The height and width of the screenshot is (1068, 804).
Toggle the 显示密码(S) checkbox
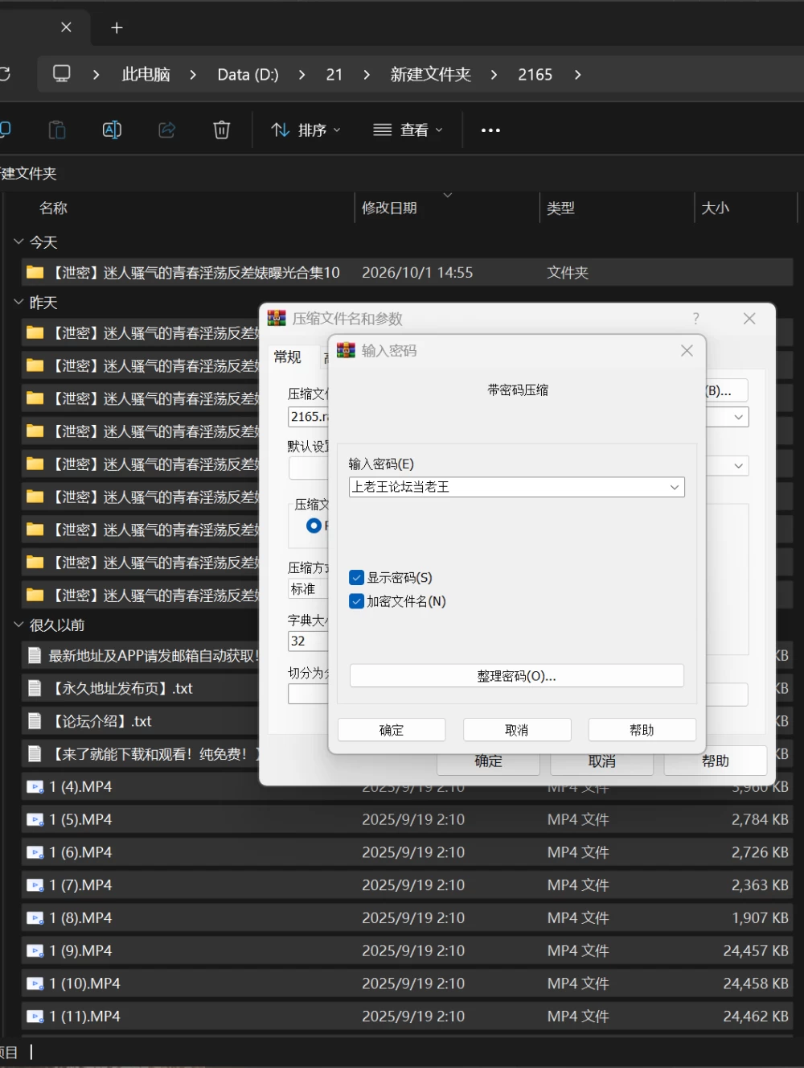(x=357, y=578)
